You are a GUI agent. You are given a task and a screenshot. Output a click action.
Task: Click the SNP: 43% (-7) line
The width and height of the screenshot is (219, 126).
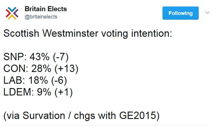(x=36, y=57)
